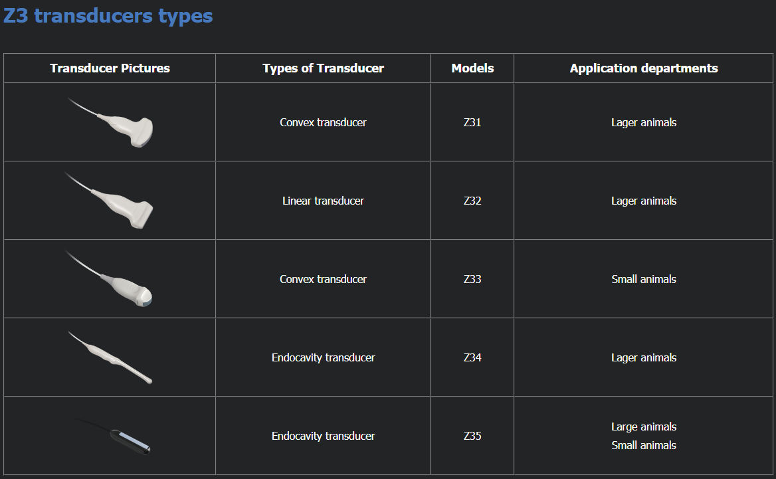Select the Z31 model cell
This screenshot has width=776, height=479.
point(472,123)
